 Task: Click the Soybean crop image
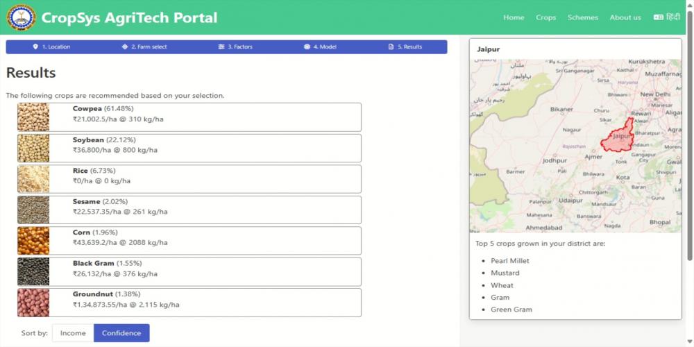click(x=33, y=149)
